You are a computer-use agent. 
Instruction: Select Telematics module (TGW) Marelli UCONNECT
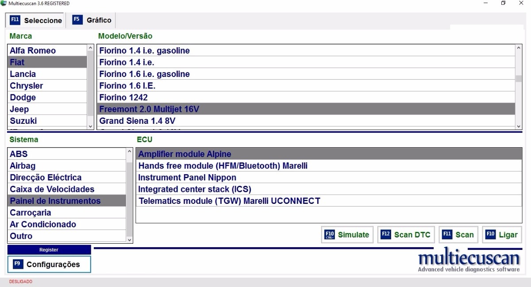[x=329, y=201]
